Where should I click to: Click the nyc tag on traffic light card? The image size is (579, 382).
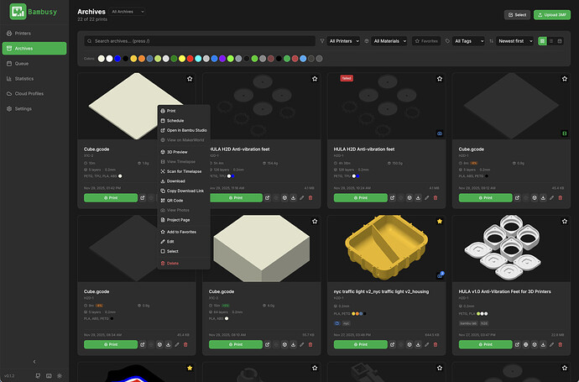click(x=346, y=323)
